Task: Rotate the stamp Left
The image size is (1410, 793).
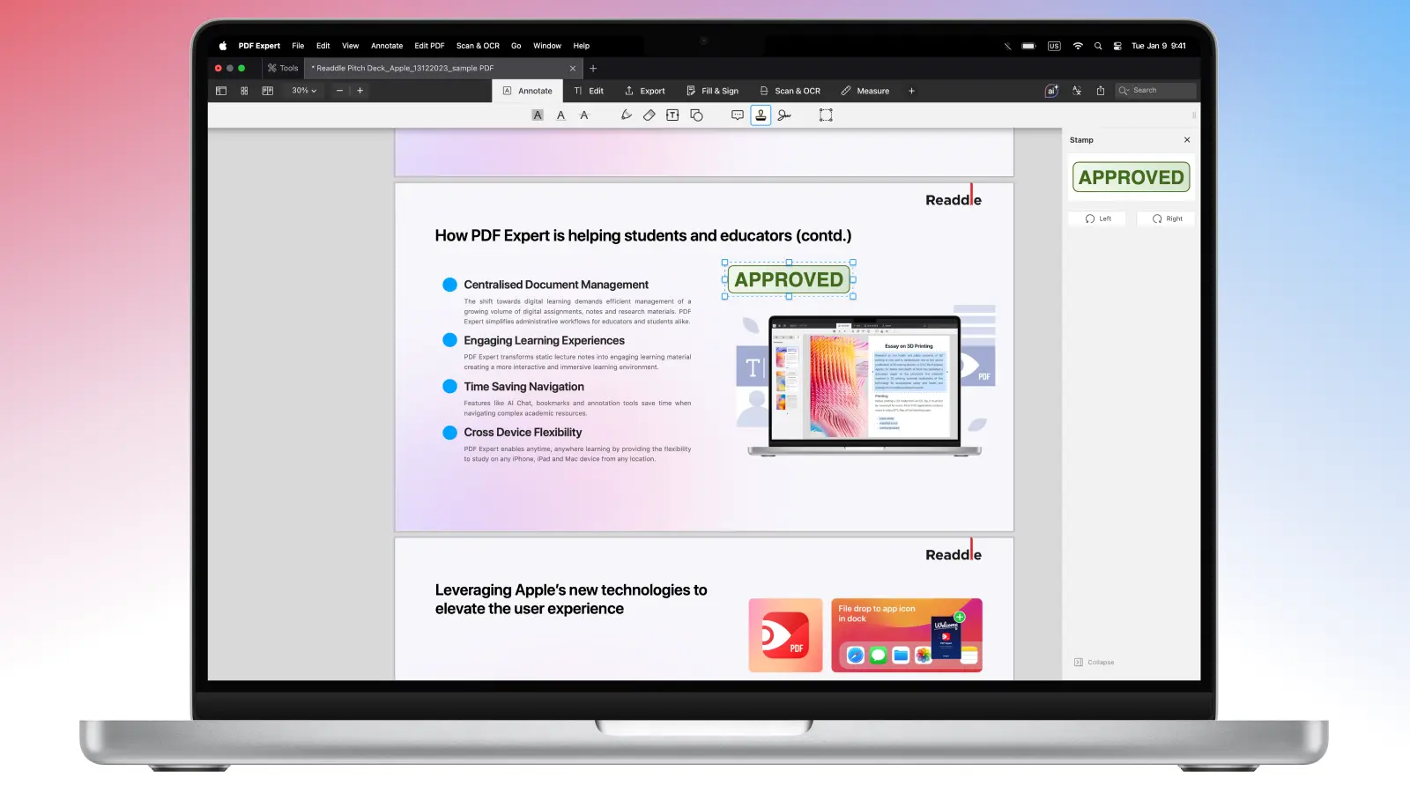Action: coord(1097,219)
